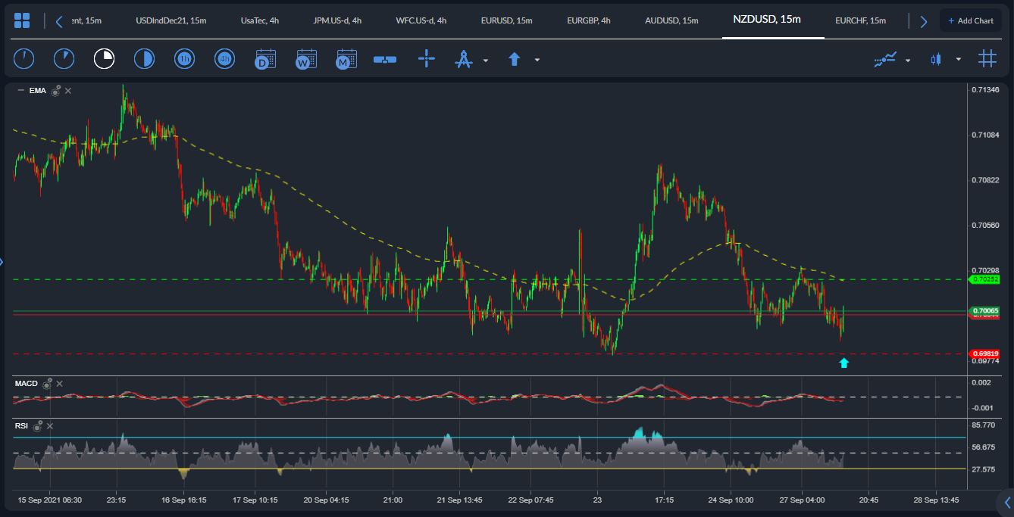This screenshot has height=517, width=1014.
Task: Select the 5-minute timeframe clock icon
Action: 64,58
